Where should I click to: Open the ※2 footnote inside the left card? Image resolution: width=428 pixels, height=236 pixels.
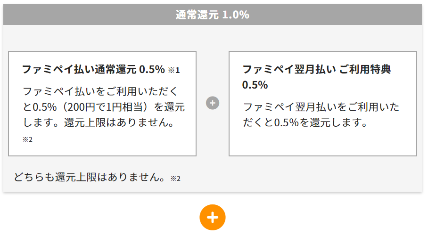coord(27,140)
